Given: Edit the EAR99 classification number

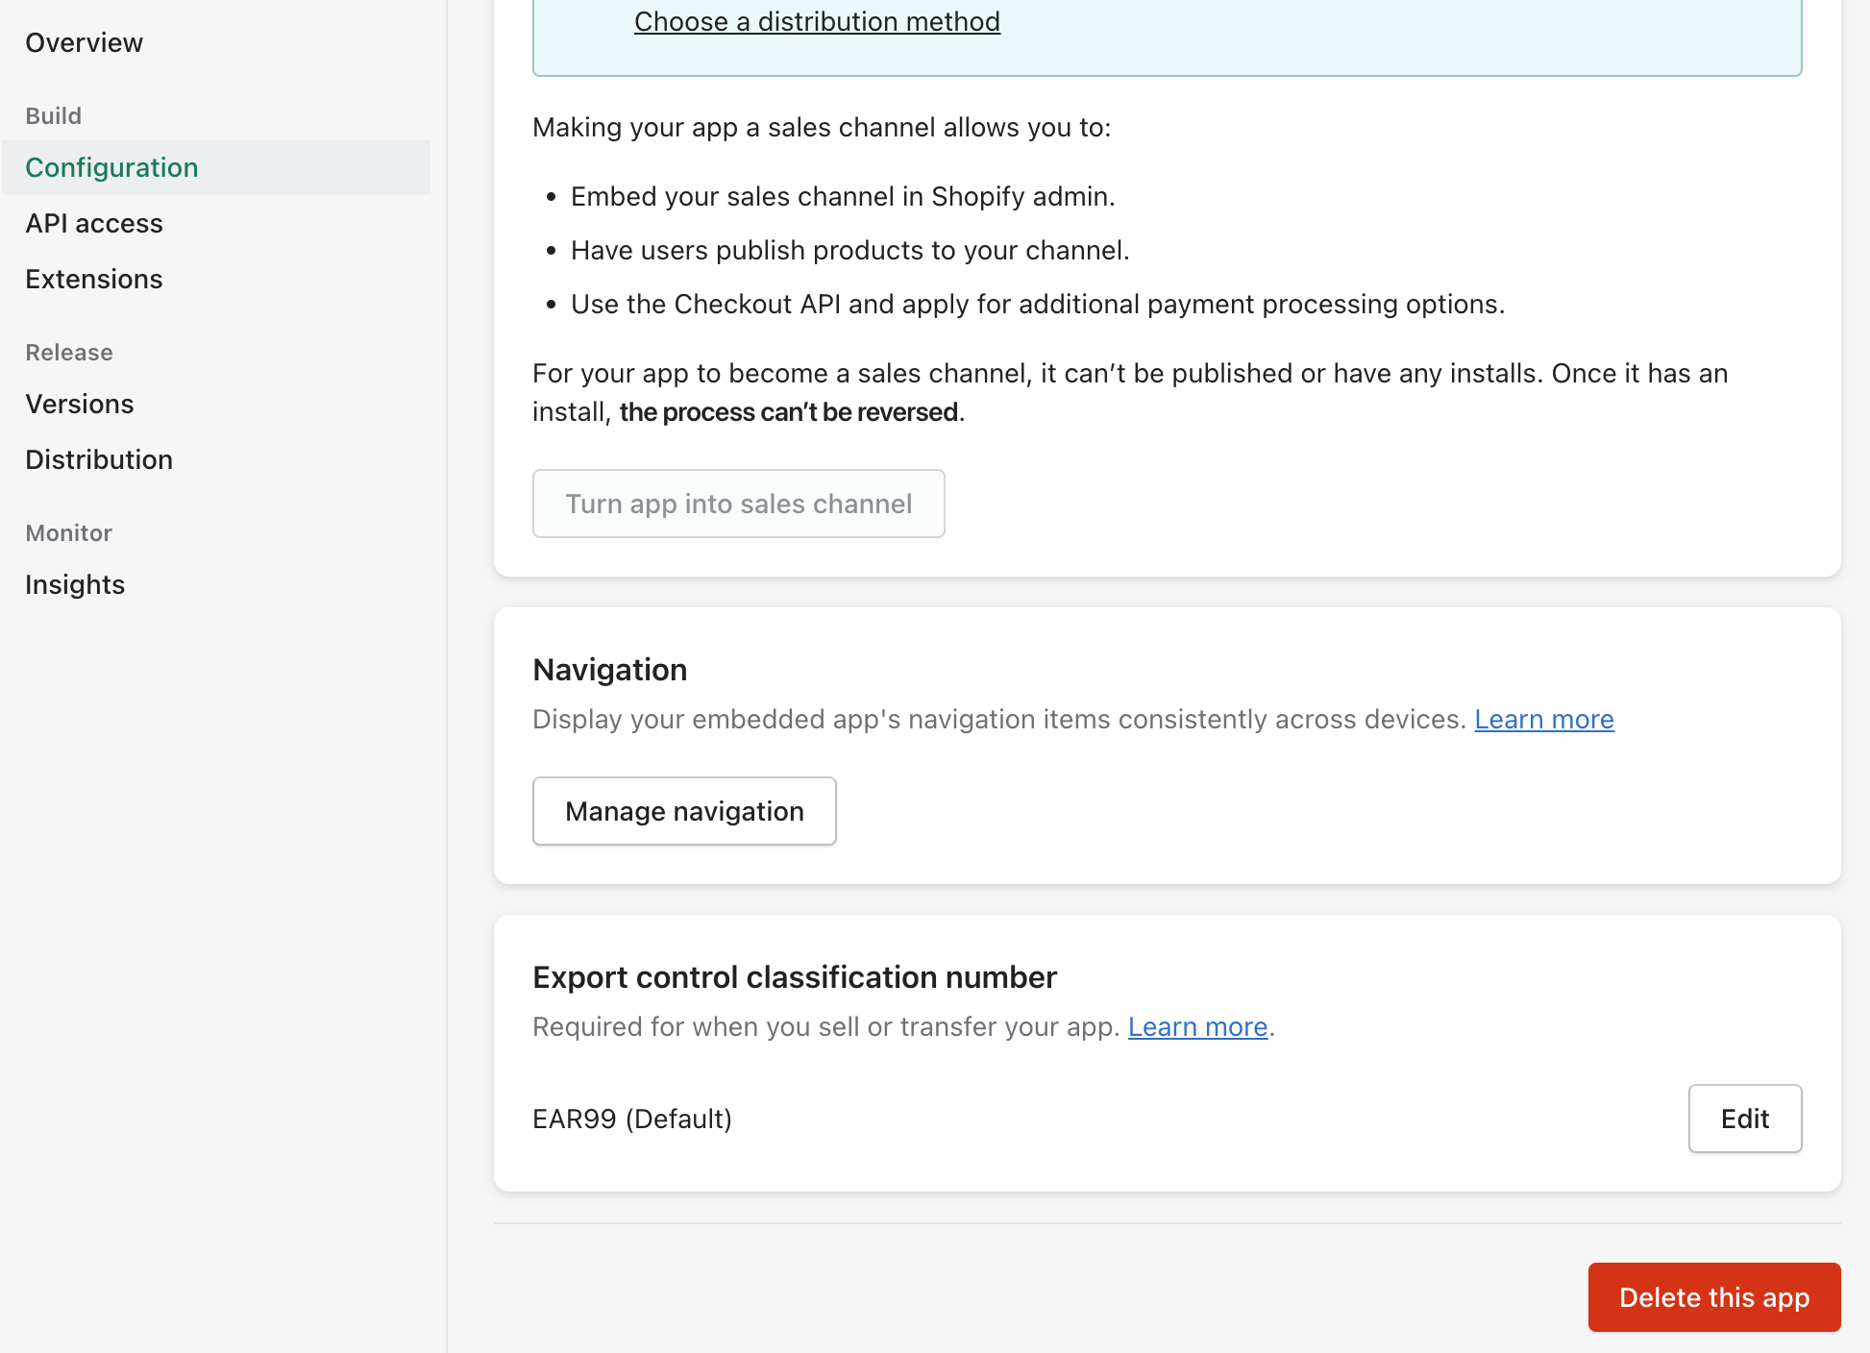Looking at the screenshot, I should click(1744, 1119).
